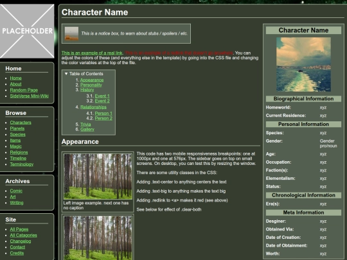
Task: Click the Worth label
Action: click(x=273, y=254)
